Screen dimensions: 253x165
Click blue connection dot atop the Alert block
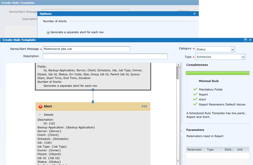click(93, 102)
